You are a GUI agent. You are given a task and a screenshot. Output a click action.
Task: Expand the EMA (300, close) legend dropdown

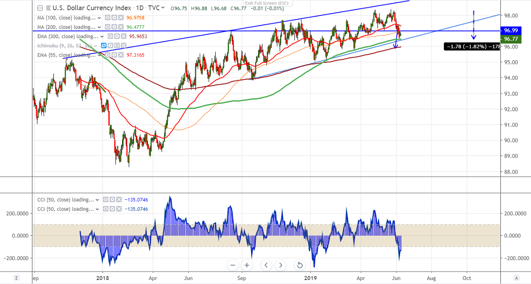(102, 36)
